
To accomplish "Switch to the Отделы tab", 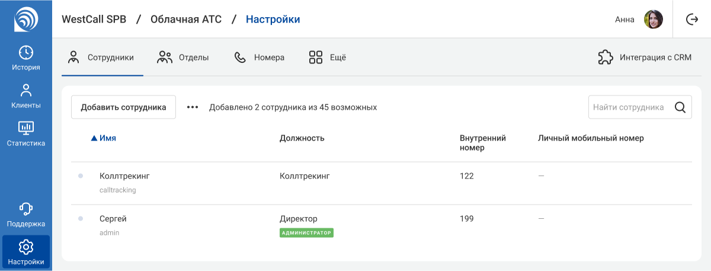I will coord(182,58).
